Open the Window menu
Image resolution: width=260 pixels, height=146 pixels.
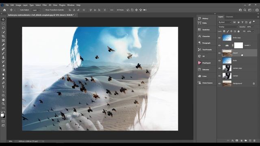pyautogui.click(x=71, y=5)
